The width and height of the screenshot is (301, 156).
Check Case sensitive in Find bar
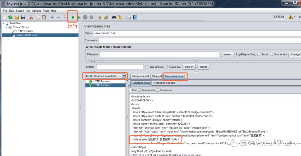[139, 90]
